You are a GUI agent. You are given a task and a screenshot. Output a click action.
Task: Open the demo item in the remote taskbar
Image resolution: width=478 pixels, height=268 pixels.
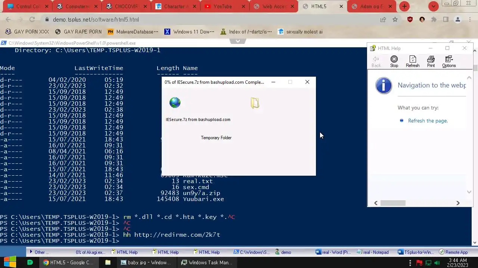[283, 252]
